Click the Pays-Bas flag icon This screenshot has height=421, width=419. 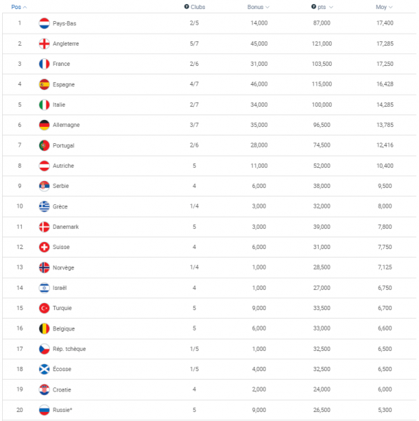44,23
